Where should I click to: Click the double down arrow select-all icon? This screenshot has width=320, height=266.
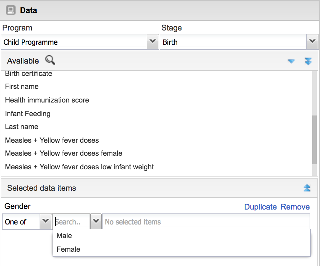click(308, 61)
